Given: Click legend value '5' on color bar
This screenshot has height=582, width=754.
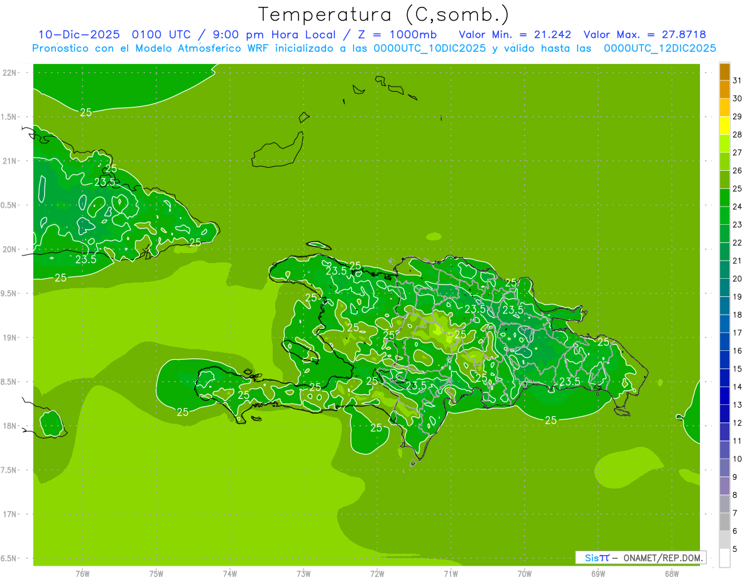Looking at the screenshot, I should (x=735, y=549).
